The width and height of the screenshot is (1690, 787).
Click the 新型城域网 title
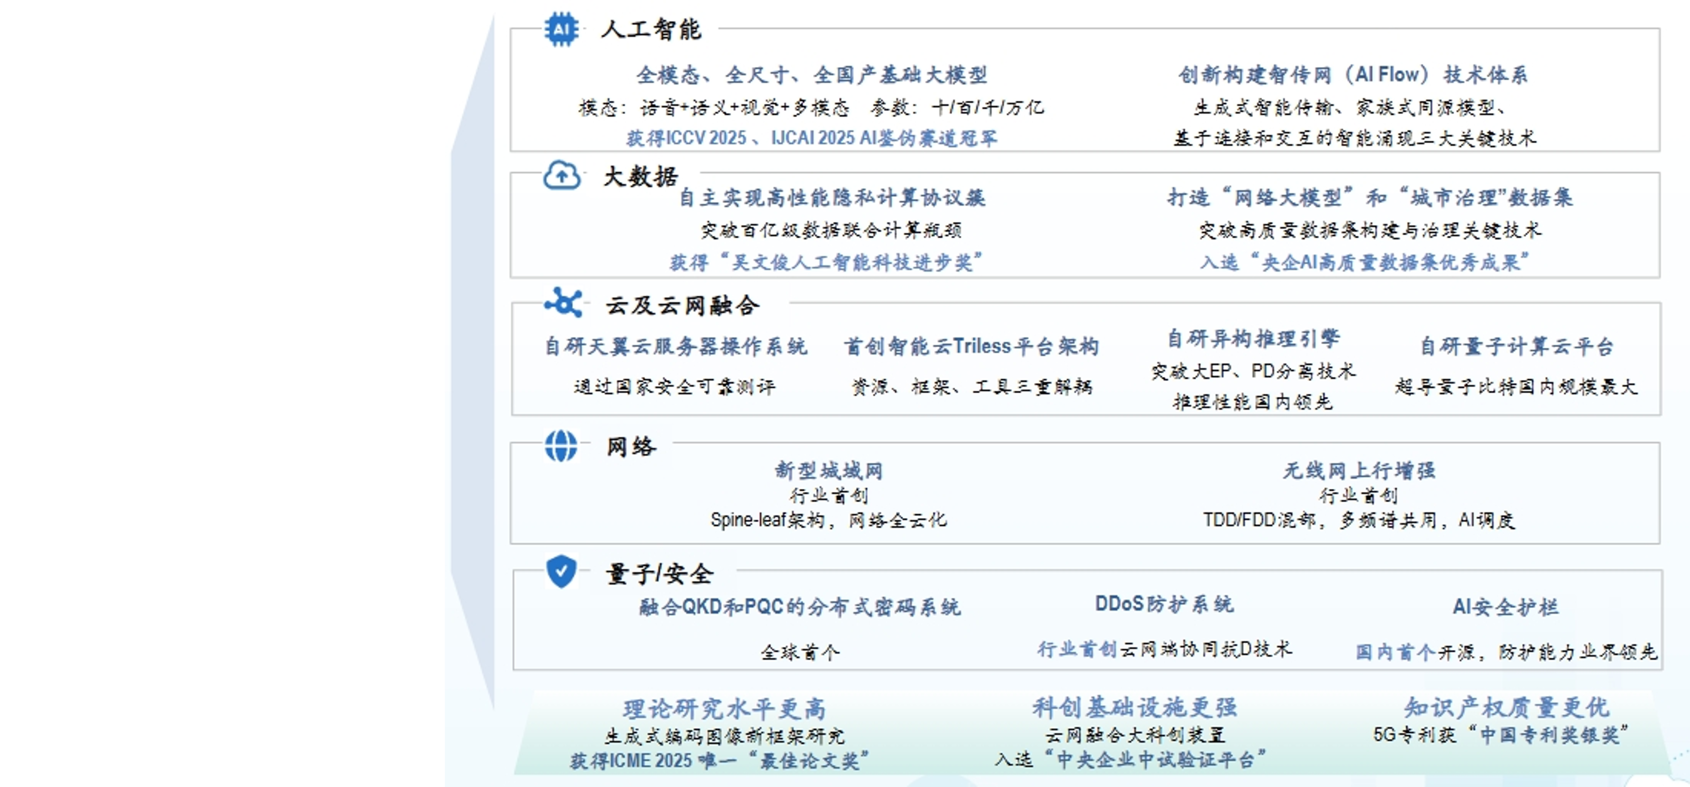[x=828, y=470]
